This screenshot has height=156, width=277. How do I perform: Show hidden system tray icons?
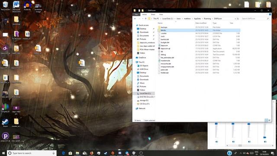point(241,153)
